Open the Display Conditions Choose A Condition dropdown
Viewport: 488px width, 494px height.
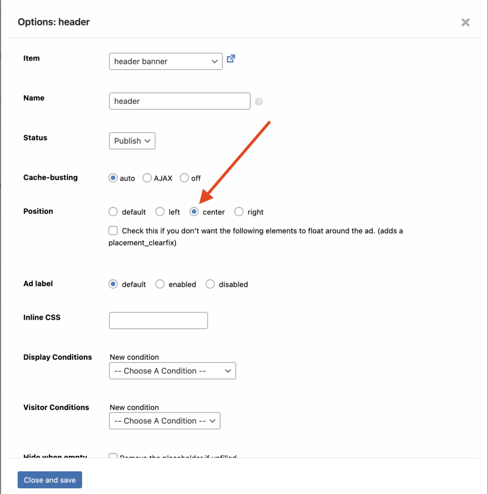point(172,371)
